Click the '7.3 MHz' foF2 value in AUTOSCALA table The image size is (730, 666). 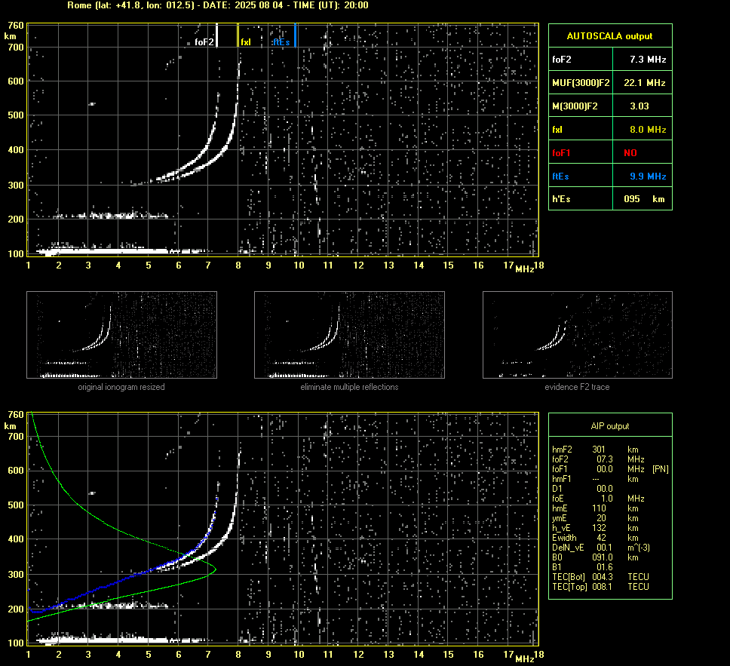point(648,60)
